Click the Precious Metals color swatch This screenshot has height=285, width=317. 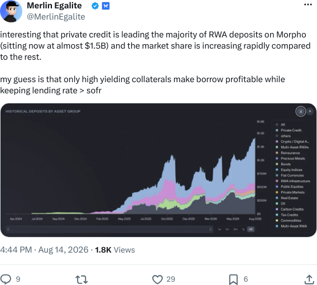(277, 158)
